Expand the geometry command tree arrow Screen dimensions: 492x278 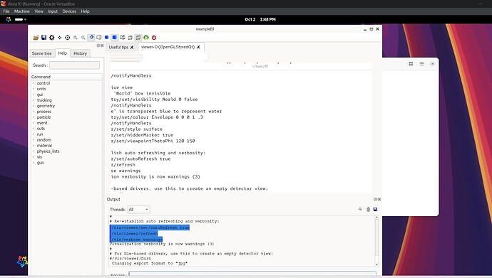(x=34, y=106)
